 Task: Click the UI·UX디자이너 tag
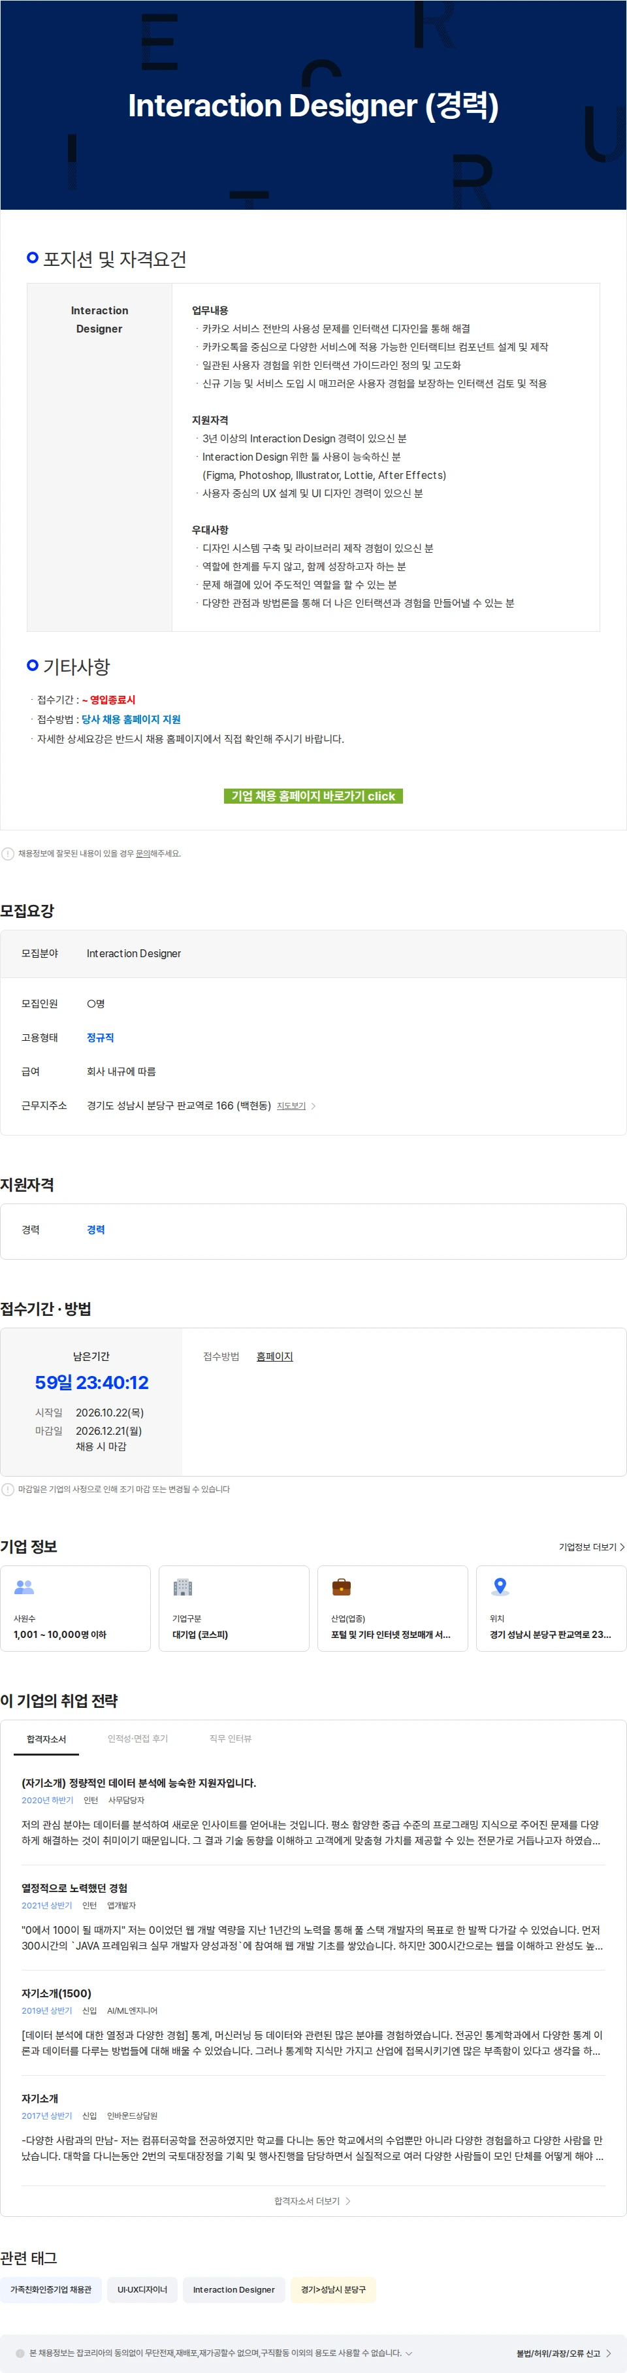pos(143,2289)
